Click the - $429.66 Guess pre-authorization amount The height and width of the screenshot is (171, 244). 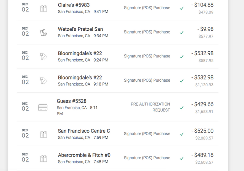pos(202,104)
